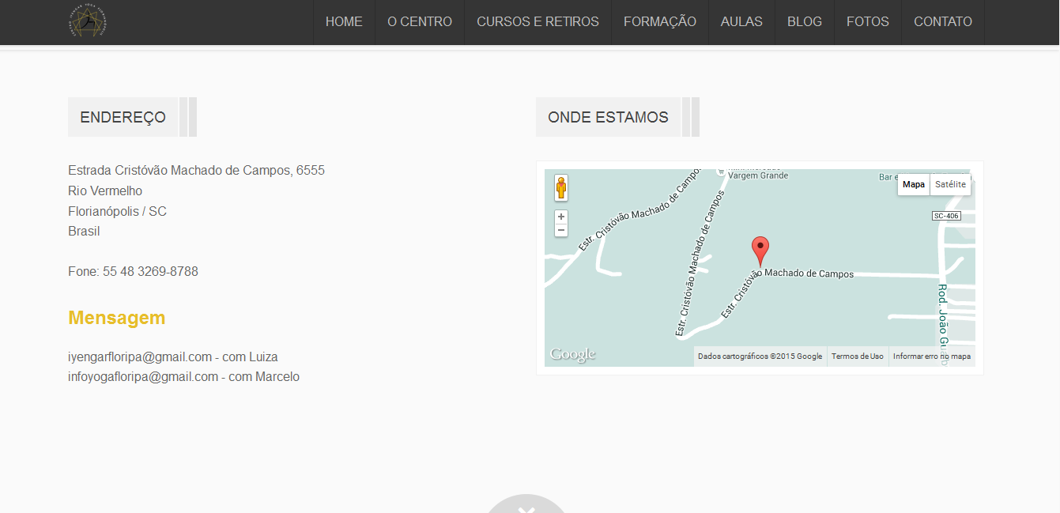Click the yoga center logo

click(88, 21)
